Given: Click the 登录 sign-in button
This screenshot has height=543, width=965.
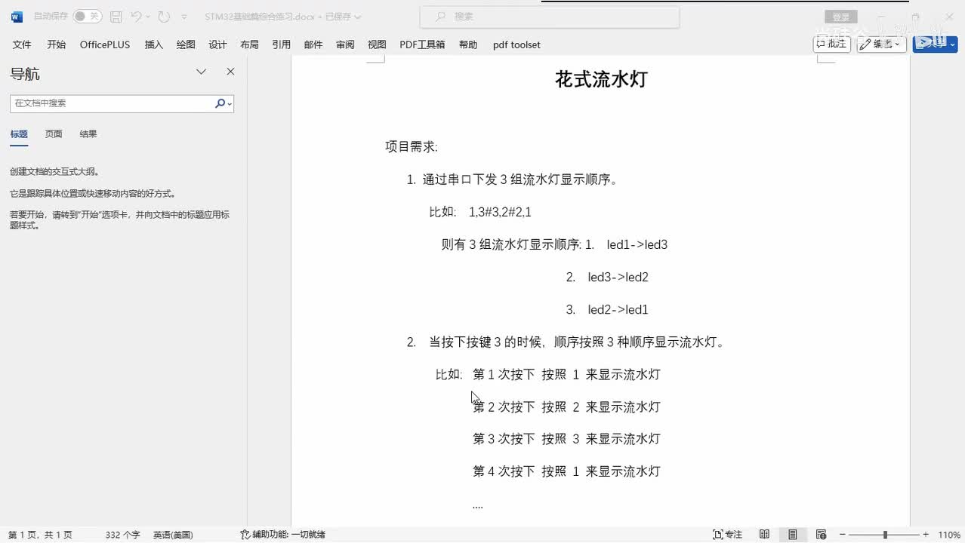Looking at the screenshot, I should [x=840, y=17].
